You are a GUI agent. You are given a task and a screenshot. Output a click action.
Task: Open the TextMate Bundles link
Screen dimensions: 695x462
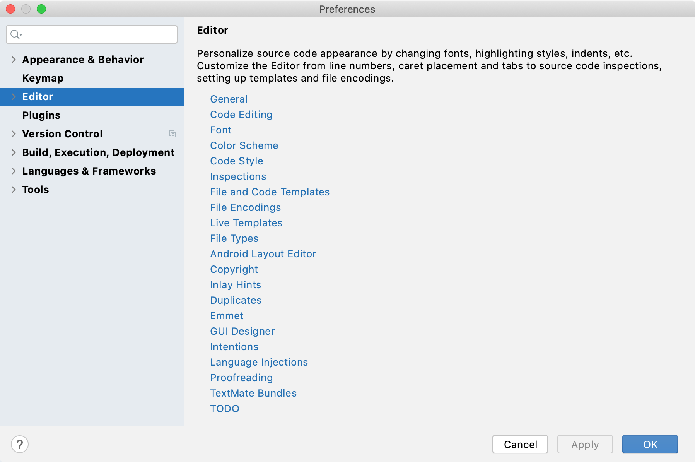pos(254,393)
